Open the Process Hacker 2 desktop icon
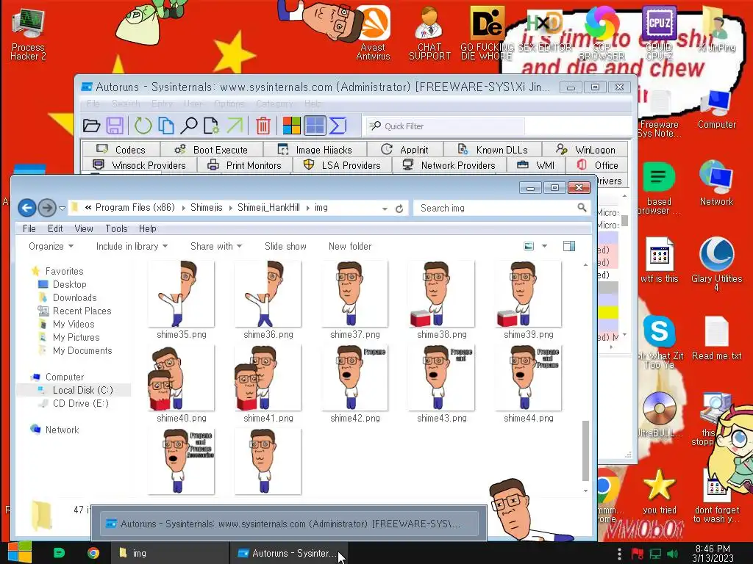753x564 pixels. pos(28,35)
